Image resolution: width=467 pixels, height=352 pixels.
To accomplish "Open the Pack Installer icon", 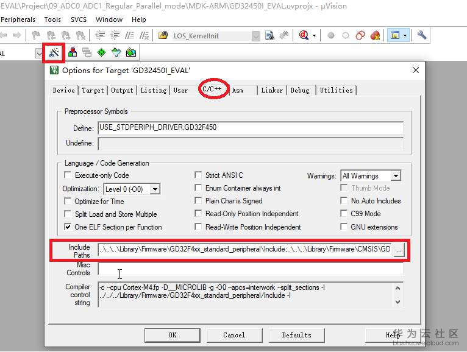I will [x=131, y=52].
